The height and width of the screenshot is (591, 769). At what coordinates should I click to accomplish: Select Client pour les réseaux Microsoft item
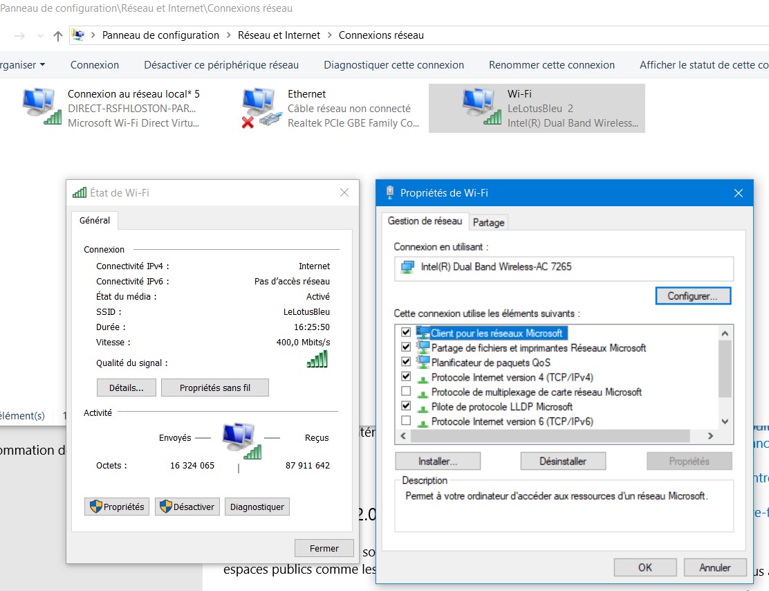point(497,334)
